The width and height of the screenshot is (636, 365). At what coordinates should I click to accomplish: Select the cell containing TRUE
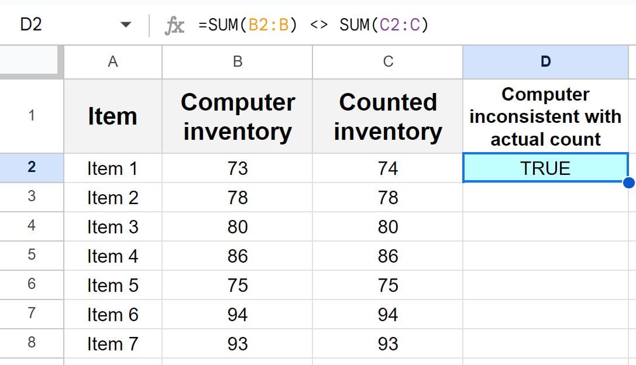(545, 168)
